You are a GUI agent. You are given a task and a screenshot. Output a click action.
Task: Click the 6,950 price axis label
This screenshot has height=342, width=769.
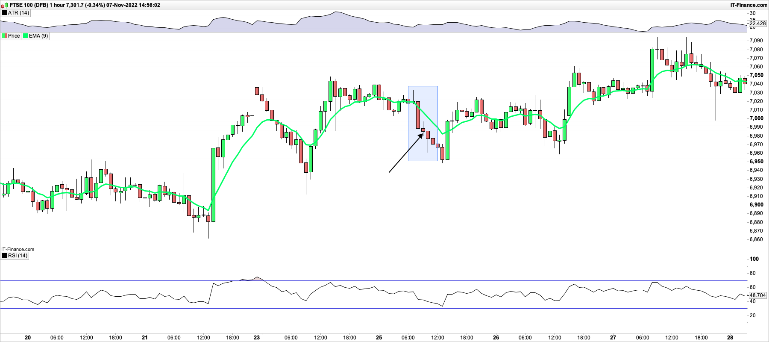click(756, 162)
